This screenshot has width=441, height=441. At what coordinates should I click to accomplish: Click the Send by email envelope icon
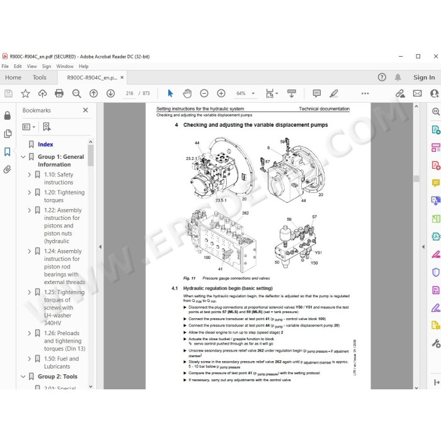(x=417, y=93)
